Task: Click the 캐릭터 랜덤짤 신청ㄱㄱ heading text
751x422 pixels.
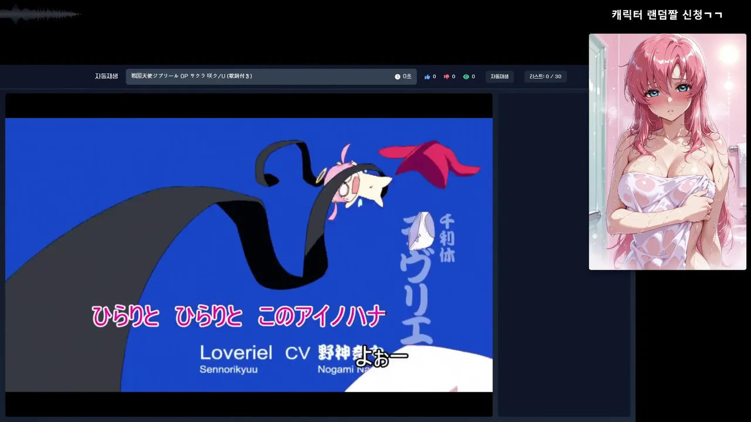Action: (x=667, y=15)
